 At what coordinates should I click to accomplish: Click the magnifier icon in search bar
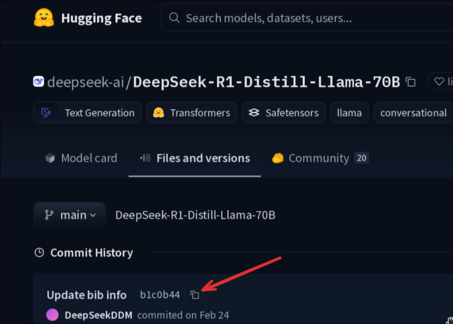[x=174, y=18]
